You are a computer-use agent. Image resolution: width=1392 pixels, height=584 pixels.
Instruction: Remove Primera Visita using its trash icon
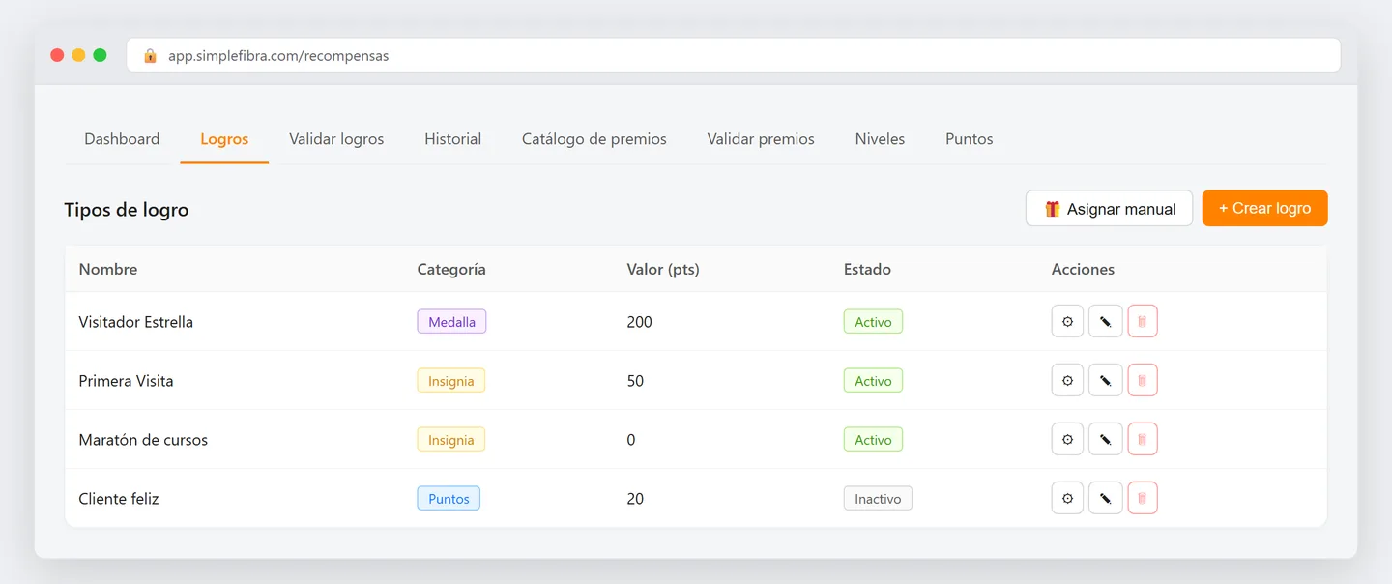1143,380
